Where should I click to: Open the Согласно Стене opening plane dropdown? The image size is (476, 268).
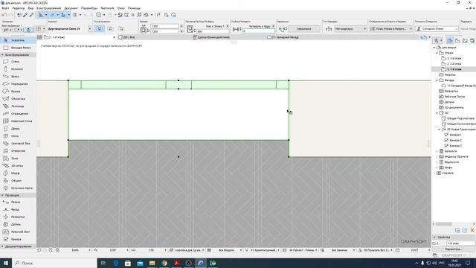click(x=437, y=29)
